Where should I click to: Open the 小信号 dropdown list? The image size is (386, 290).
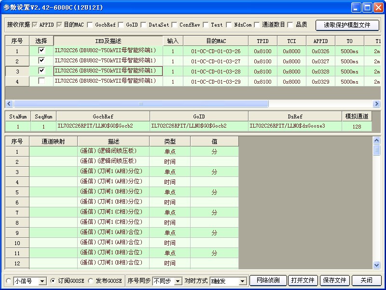(x=42, y=281)
